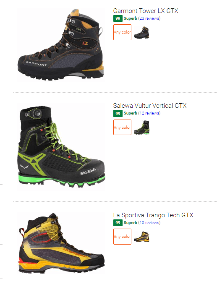Click the 99 score badge for La Sportiva
The height and width of the screenshot is (284, 217).
point(118,223)
